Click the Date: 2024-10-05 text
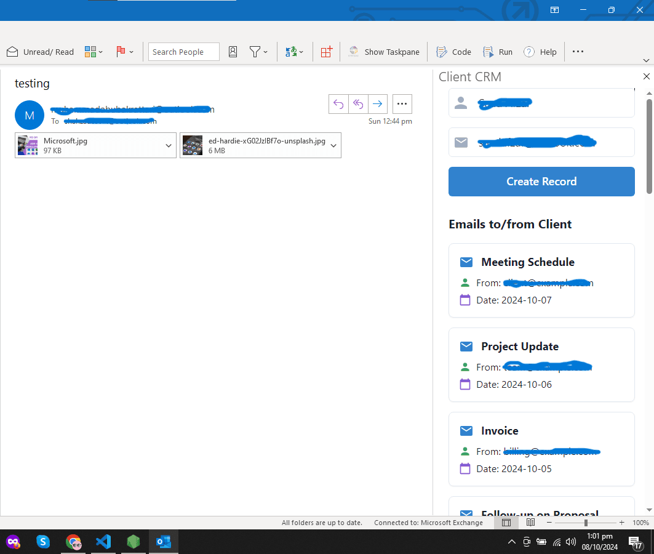Viewport: 654px width, 554px height. pos(514,468)
